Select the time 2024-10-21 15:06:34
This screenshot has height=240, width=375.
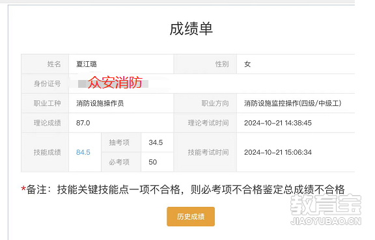pyautogui.click(x=277, y=152)
